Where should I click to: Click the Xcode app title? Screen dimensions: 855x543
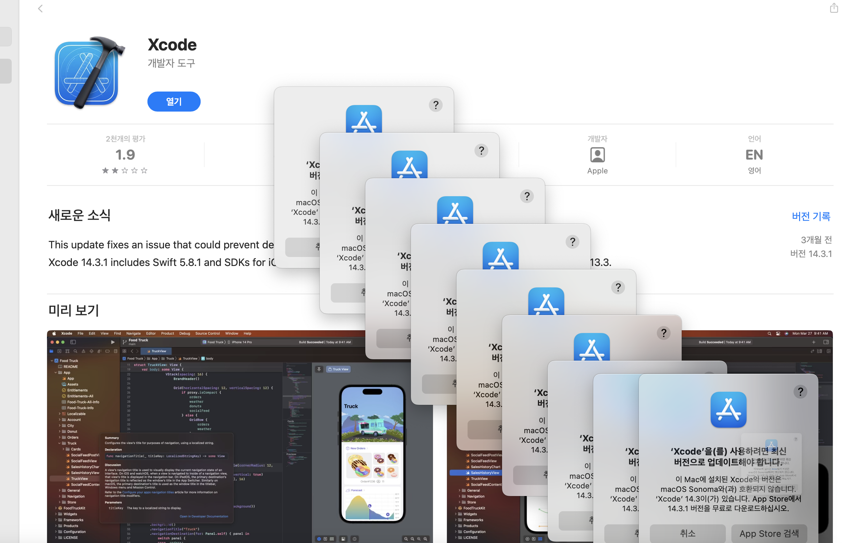coord(172,45)
